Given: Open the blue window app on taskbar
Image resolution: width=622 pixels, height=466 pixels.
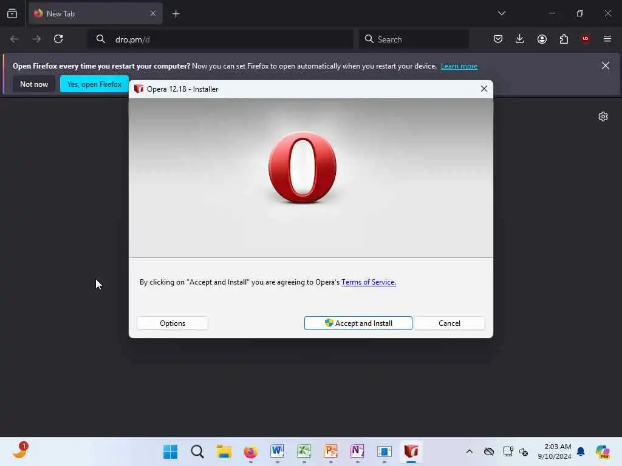Looking at the screenshot, I should 384,451.
